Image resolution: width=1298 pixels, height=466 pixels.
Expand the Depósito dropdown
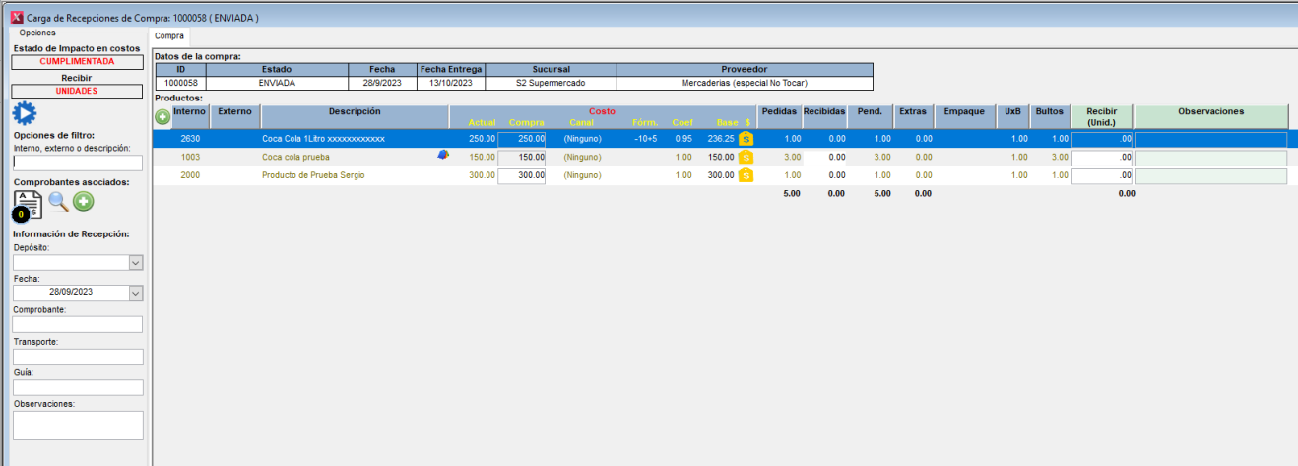136,263
